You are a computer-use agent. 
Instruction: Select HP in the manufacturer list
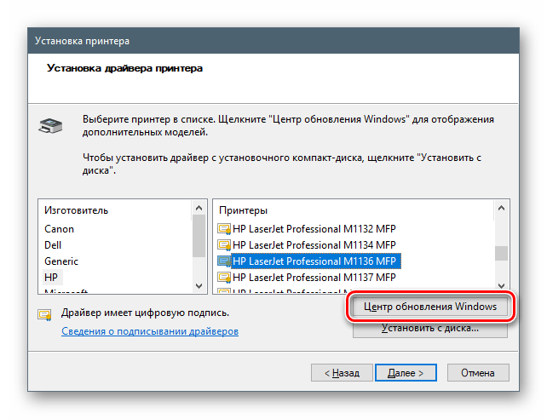click(x=51, y=278)
